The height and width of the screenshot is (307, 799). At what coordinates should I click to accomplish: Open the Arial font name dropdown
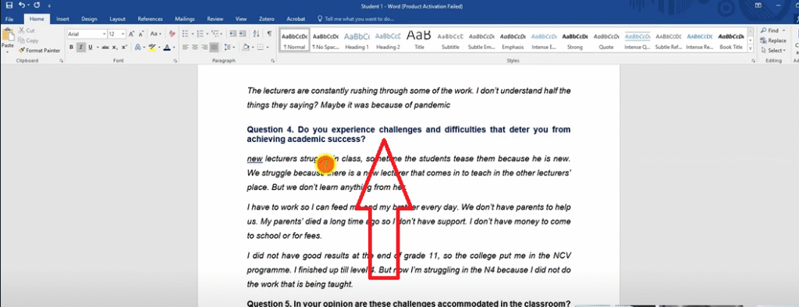(x=87, y=34)
